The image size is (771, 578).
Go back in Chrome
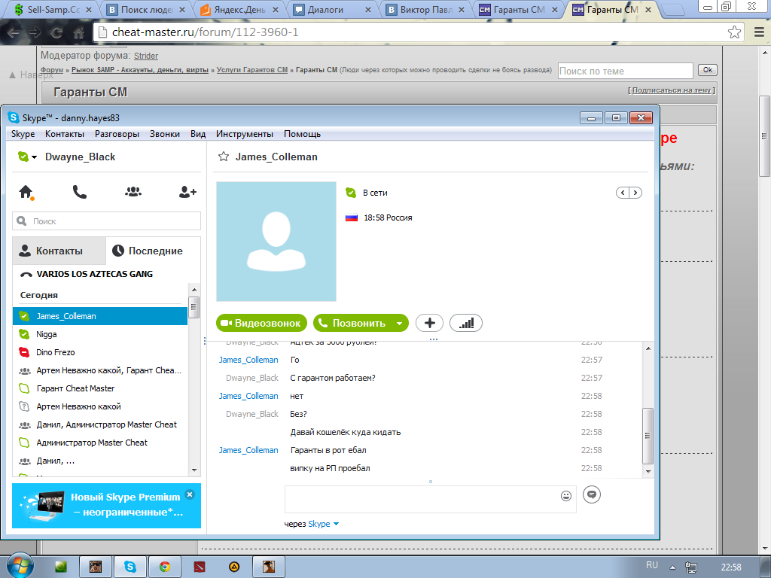pyautogui.click(x=14, y=32)
